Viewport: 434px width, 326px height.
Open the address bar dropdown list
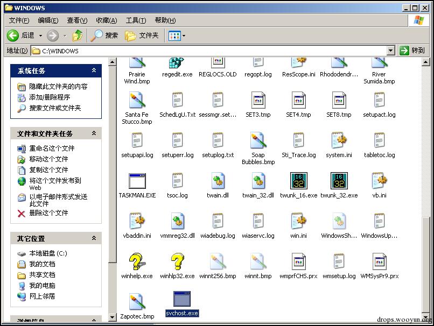(x=391, y=51)
